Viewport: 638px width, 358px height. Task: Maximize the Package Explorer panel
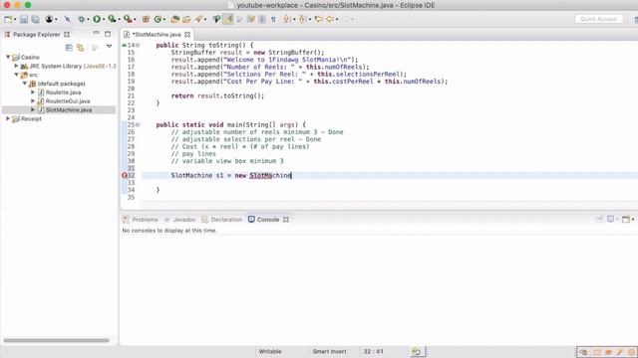[x=108, y=34]
